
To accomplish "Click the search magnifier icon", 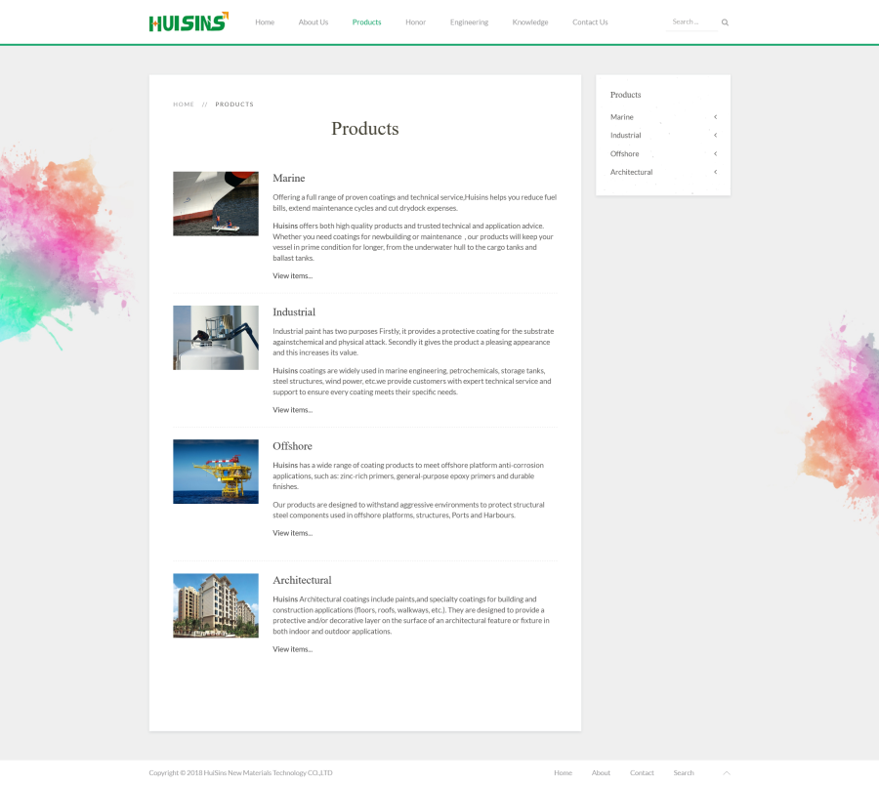I will [725, 22].
